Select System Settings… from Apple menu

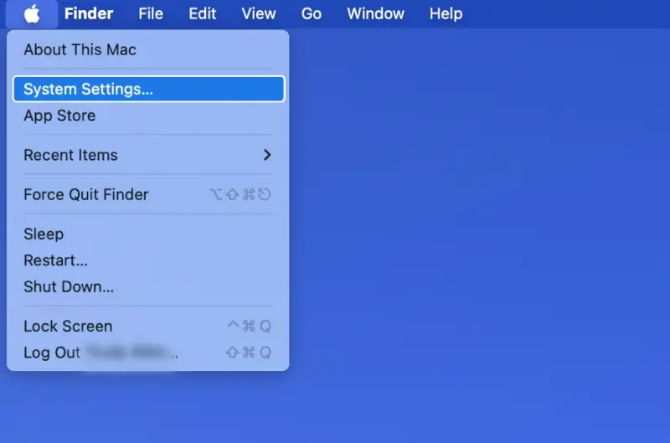coord(149,89)
